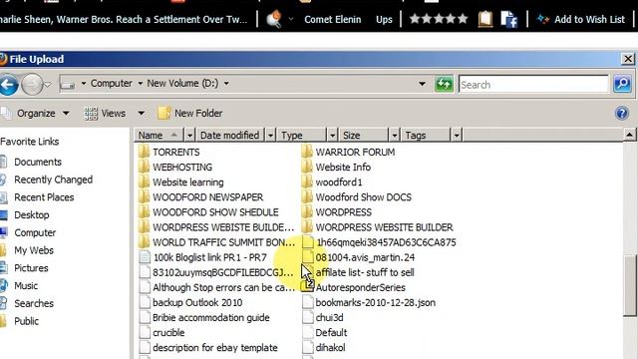Expand the New Volume (D:) breadcrumb arrow
This screenshot has width=638, height=359.
[x=226, y=84]
